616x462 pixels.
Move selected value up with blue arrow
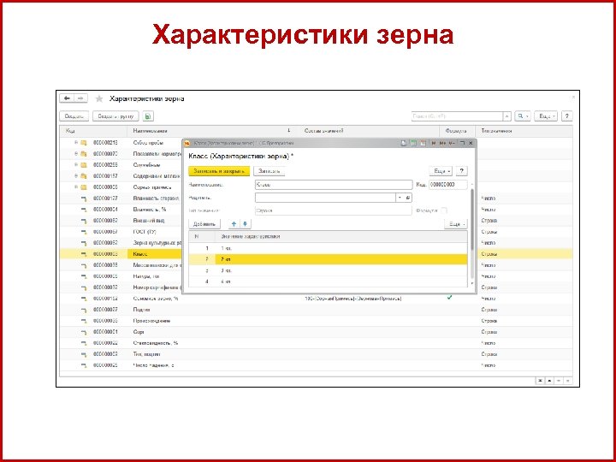click(x=234, y=224)
